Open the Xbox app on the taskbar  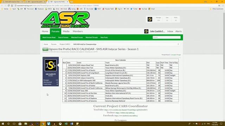[x=60, y=124]
